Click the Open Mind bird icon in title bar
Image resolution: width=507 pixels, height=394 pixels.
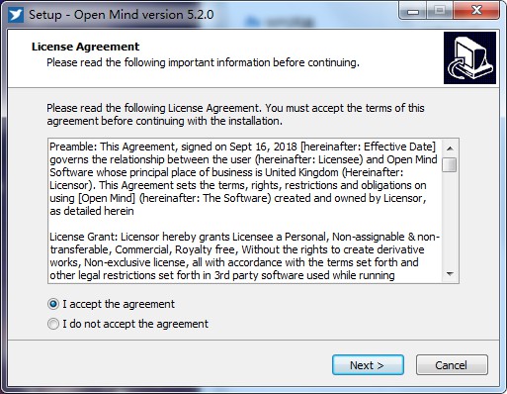coord(16,15)
